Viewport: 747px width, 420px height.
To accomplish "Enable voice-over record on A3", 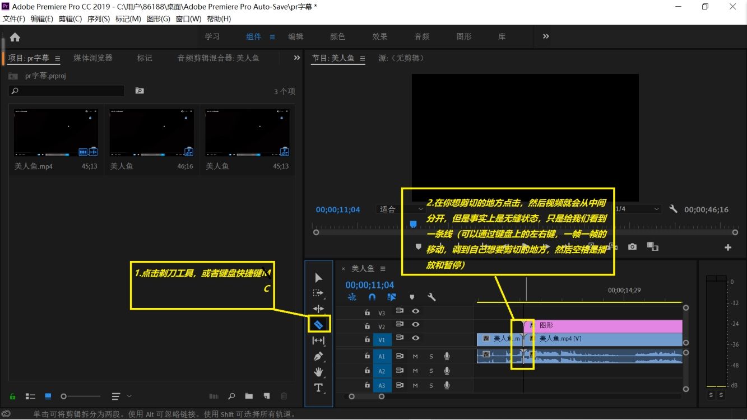I will click(447, 385).
